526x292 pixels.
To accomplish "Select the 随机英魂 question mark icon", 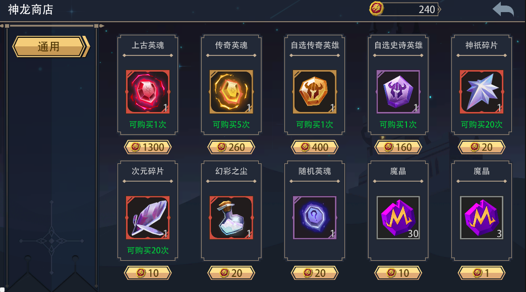I will [x=315, y=217].
